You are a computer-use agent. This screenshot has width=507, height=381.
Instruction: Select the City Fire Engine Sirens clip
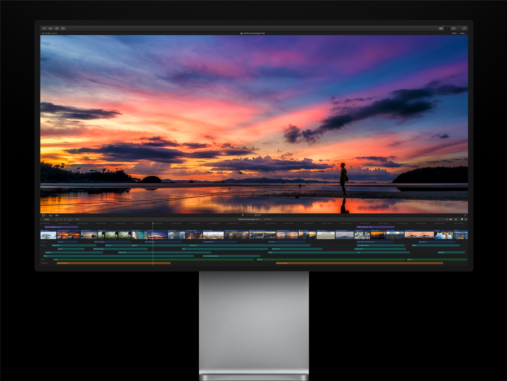click(x=232, y=256)
